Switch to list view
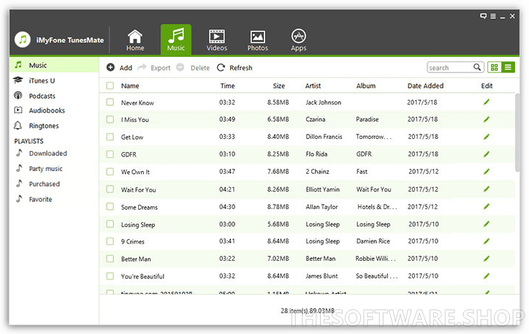 508,67
